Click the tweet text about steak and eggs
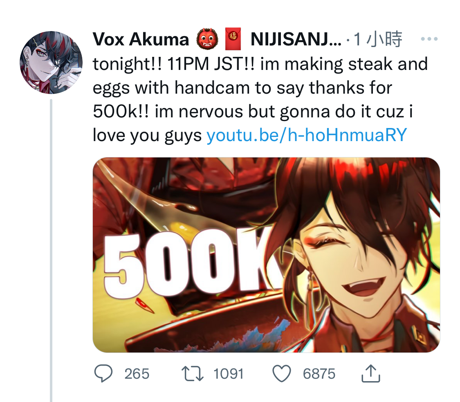460x402 pixels. pos(260,99)
